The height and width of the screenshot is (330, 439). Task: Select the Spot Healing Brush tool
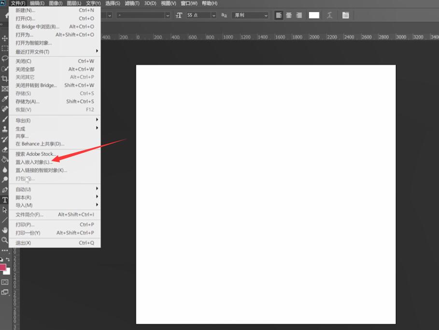click(5, 109)
